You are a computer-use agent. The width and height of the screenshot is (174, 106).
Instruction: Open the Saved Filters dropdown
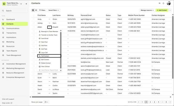tap(53, 10)
